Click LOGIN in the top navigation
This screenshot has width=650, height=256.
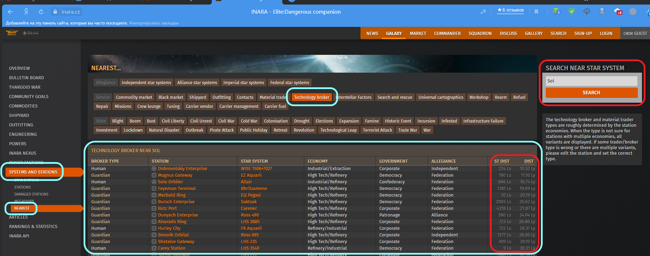click(x=606, y=34)
